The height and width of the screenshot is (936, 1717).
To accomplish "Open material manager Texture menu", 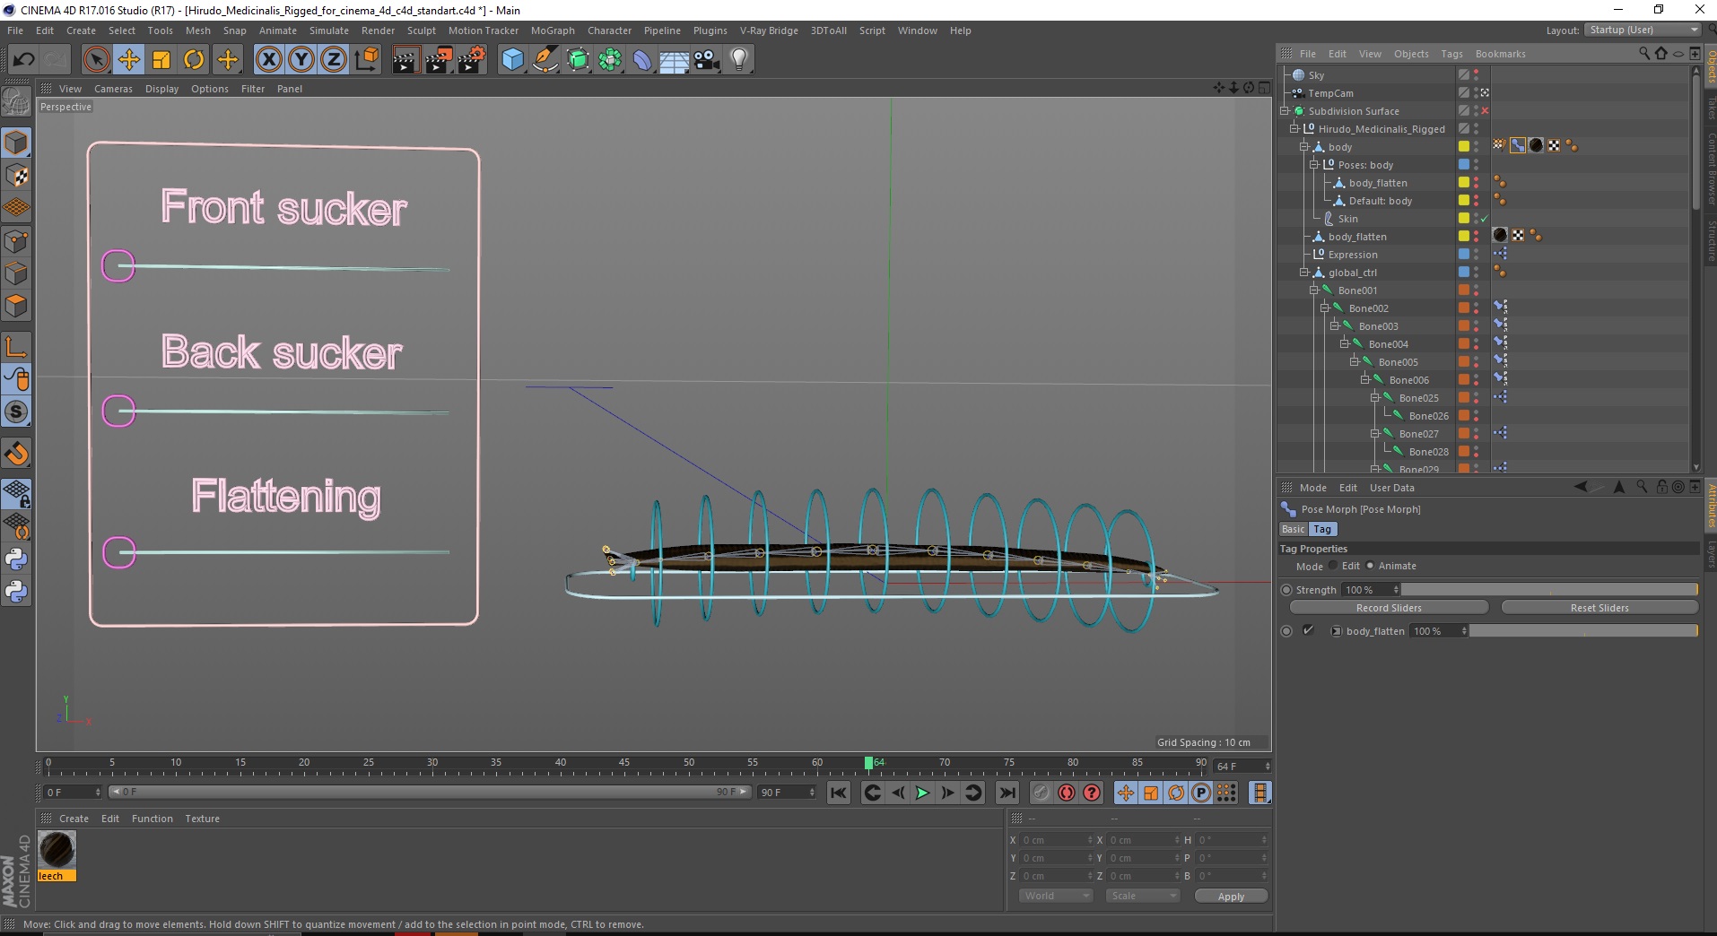I will 202,819.
